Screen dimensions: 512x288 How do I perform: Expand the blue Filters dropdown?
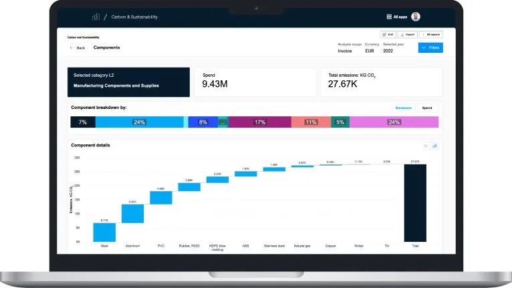pos(430,47)
